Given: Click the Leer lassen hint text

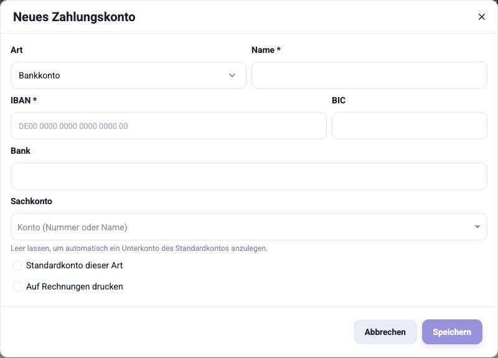Looking at the screenshot, I should point(139,248).
